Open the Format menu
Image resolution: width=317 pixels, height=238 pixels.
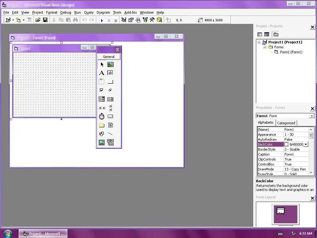coord(52,12)
